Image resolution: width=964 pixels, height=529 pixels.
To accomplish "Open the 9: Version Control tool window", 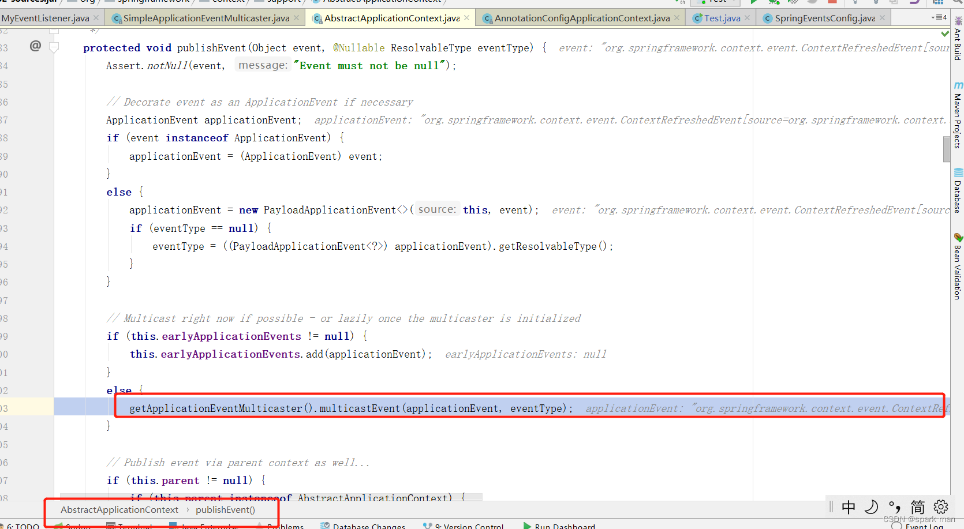I will coord(464,526).
